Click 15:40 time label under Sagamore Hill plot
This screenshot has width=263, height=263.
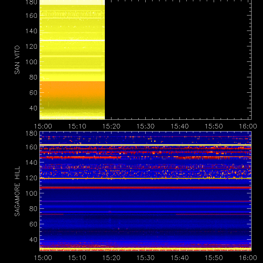[179, 258]
